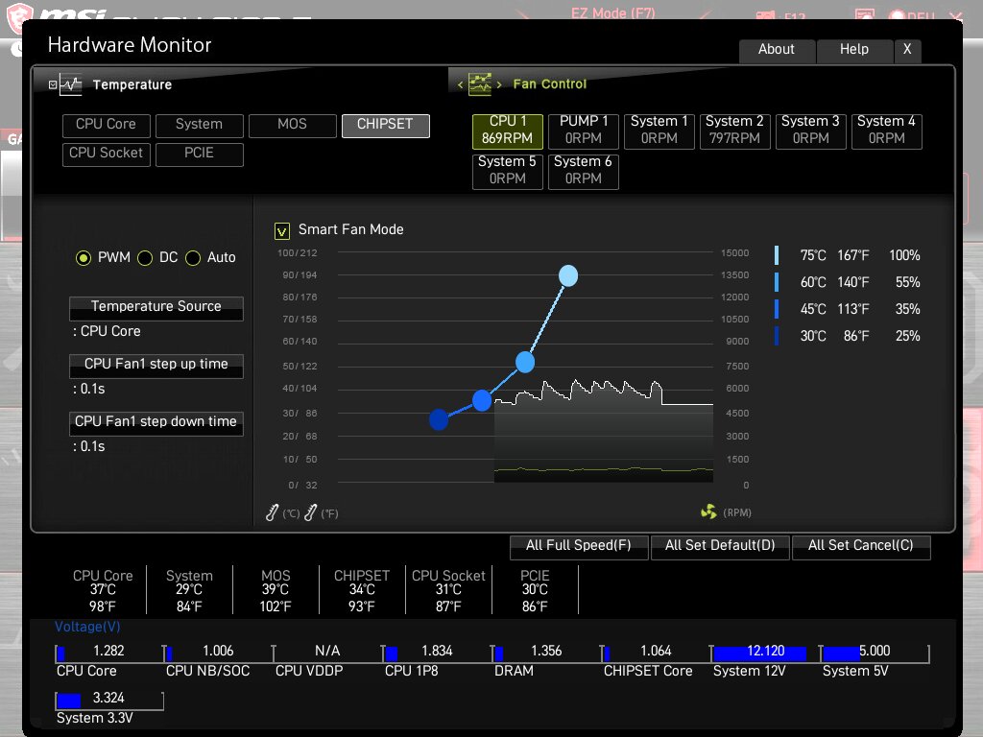
Task: Open the About button
Action: 777,50
